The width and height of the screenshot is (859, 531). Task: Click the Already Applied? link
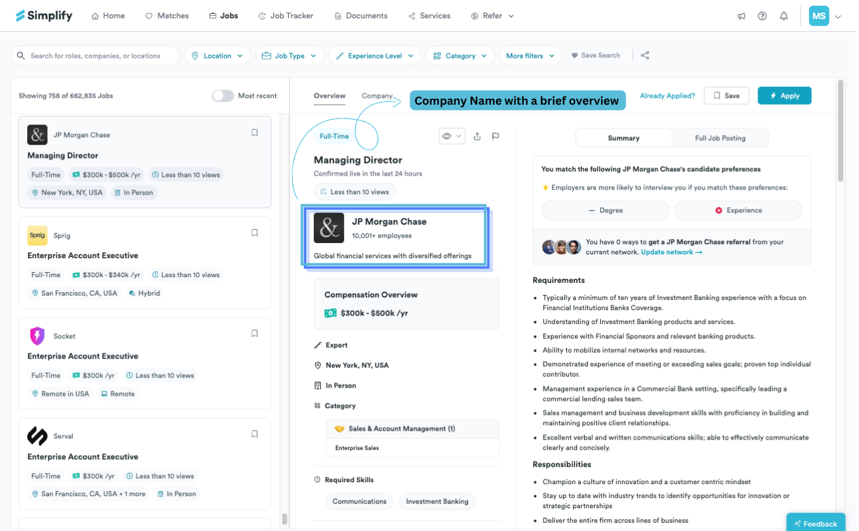[x=668, y=96]
